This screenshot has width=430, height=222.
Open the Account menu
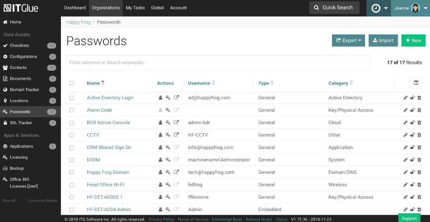point(178,8)
